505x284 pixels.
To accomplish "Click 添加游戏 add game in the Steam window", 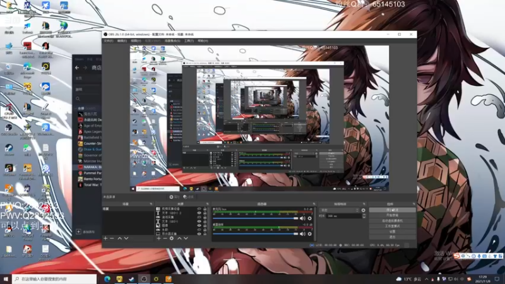I will coord(86,232).
